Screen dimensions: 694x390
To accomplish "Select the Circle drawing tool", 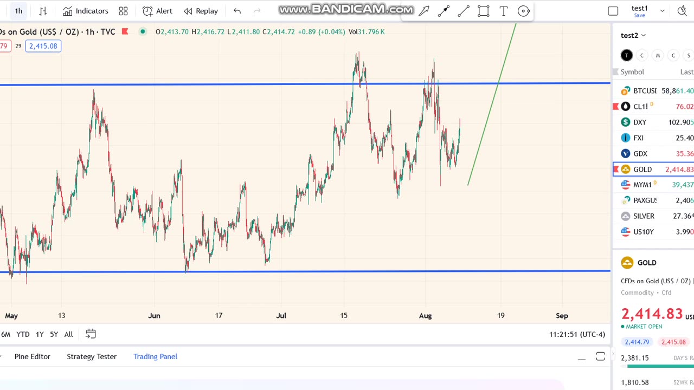I will coord(524,11).
